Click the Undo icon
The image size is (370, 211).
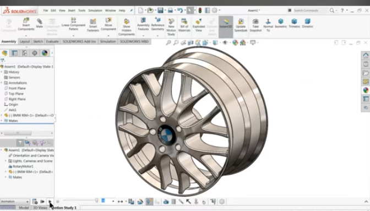pos(180,10)
